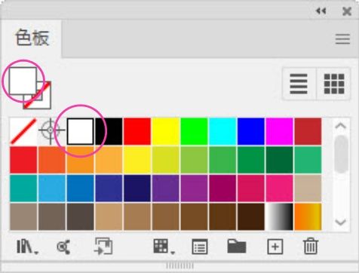
Task: Activate the fill box indicator
Action: pyautogui.click(x=23, y=81)
